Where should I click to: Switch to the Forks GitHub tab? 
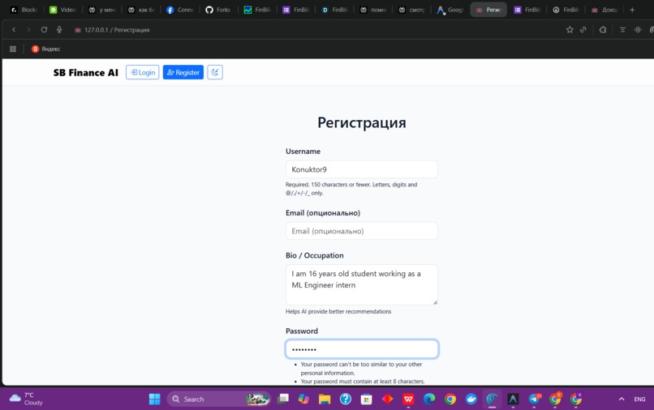pos(218,10)
